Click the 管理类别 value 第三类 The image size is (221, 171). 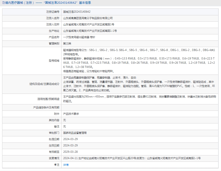(67, 44)
